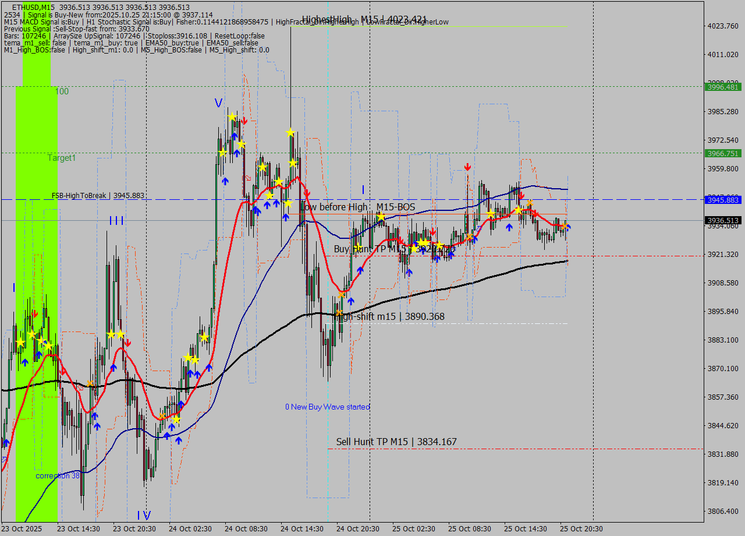Select the yellow star on the tallest wick candle
The height and width of the screenshot is (536, 745).
[x=290, y=133]
